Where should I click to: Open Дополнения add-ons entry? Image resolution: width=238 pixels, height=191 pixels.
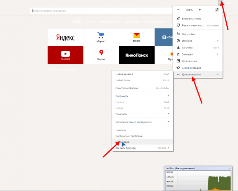(189, 61)
